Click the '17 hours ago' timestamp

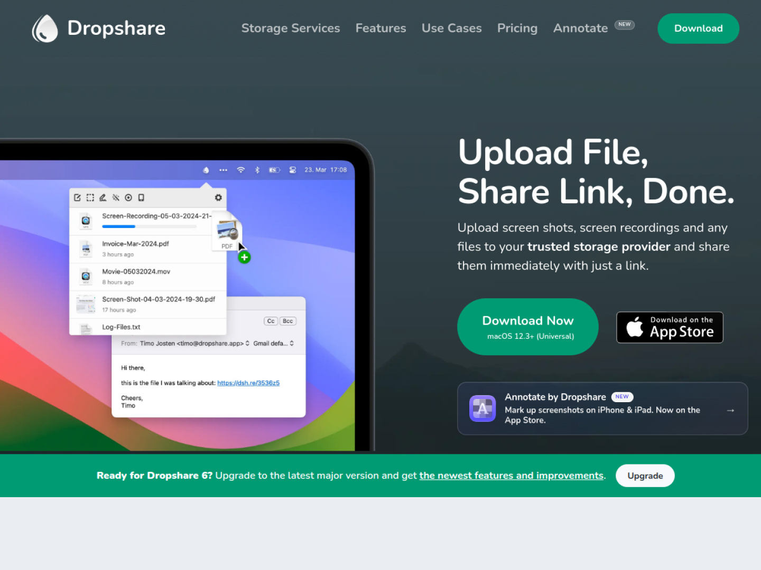119,310
